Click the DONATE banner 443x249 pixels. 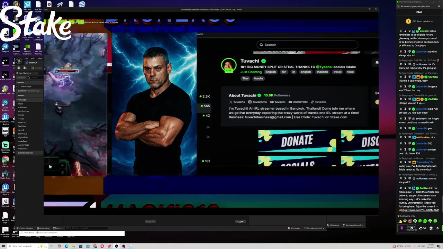(297, 141)
